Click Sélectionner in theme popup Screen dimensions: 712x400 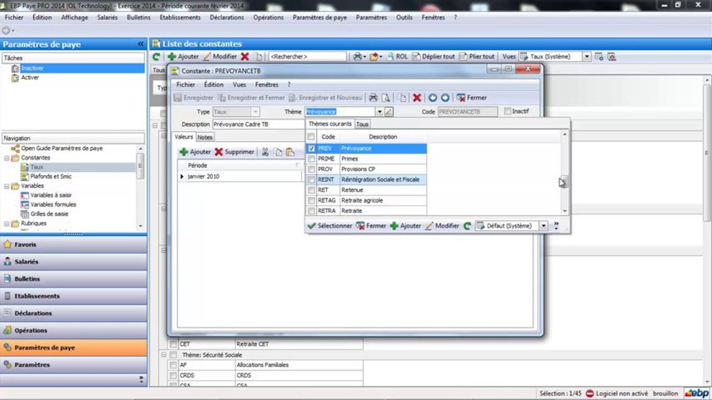330,226
